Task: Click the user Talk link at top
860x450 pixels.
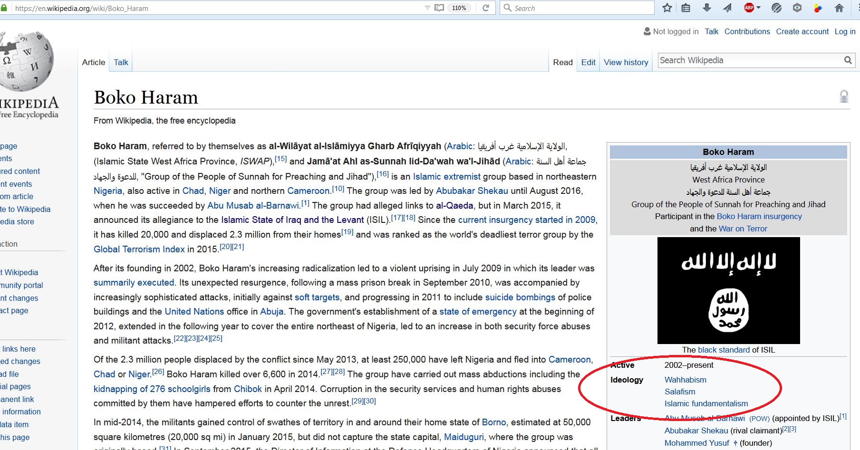Action: [x=712, y=31]
